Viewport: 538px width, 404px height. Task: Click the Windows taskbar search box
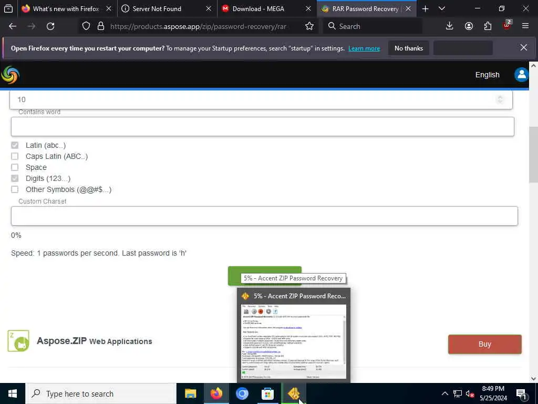101,393
